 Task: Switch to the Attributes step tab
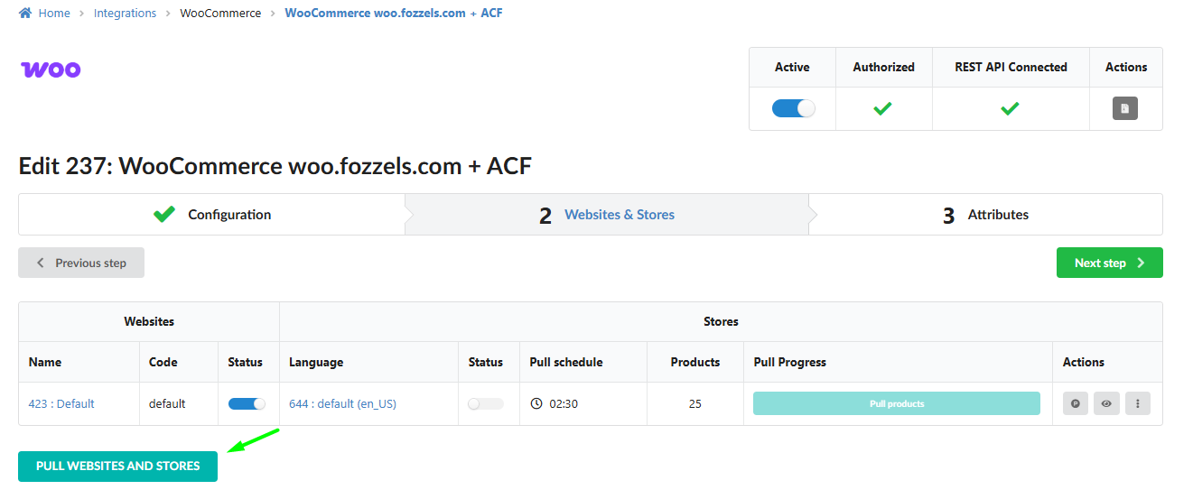[x=997, y=215]
